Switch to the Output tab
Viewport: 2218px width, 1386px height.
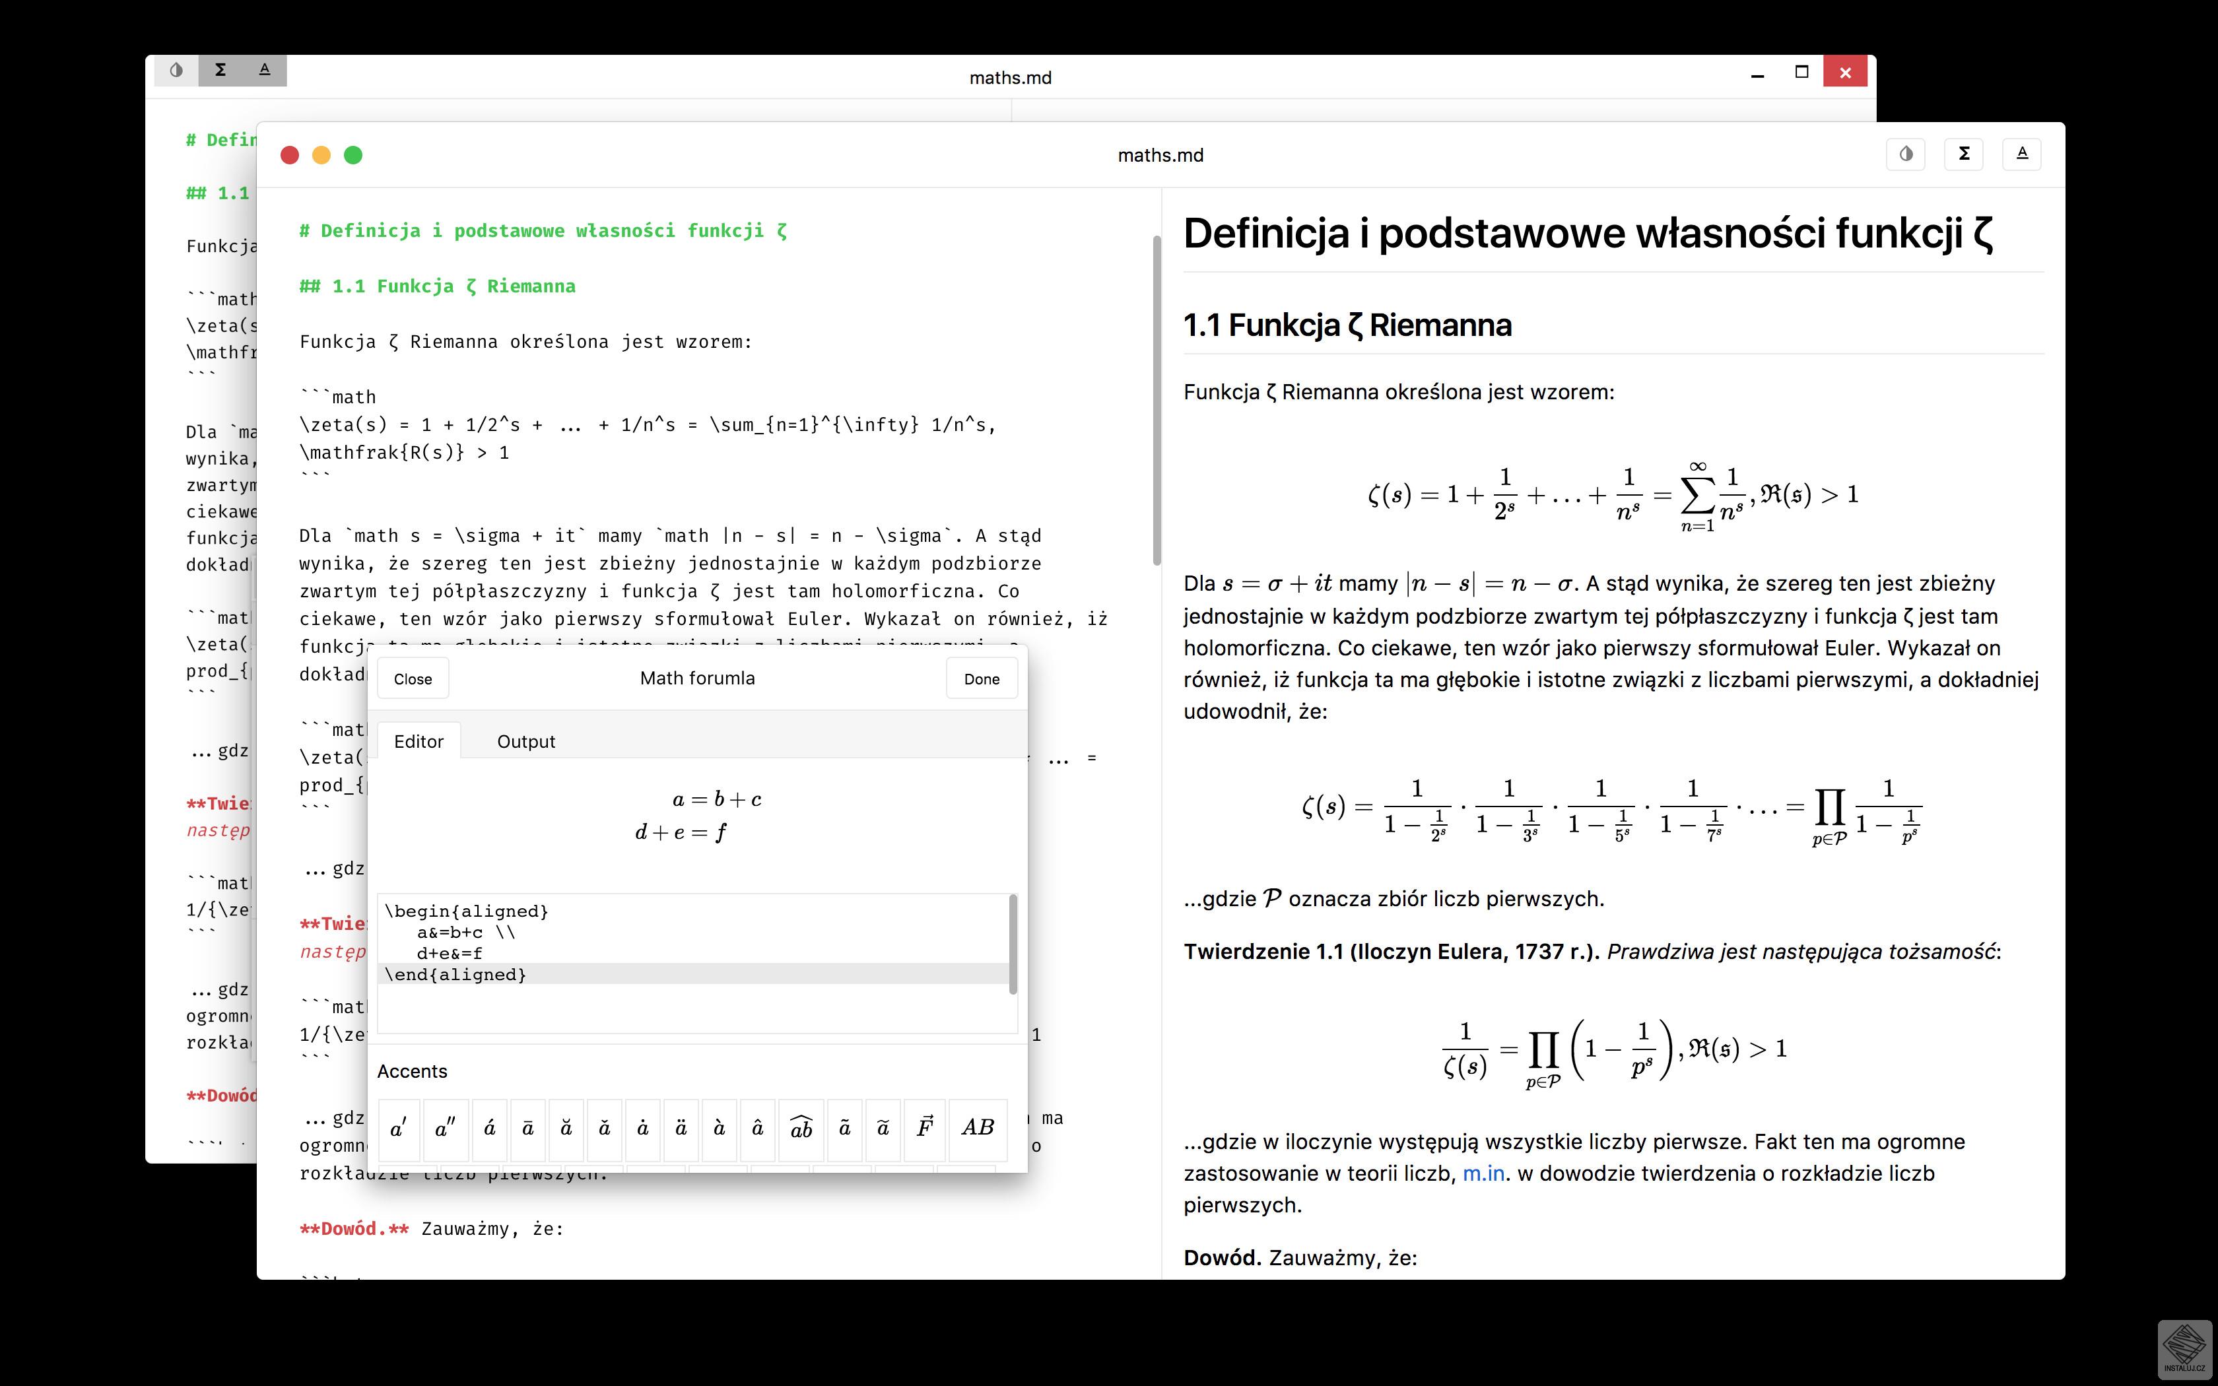(x=526, y=741)
